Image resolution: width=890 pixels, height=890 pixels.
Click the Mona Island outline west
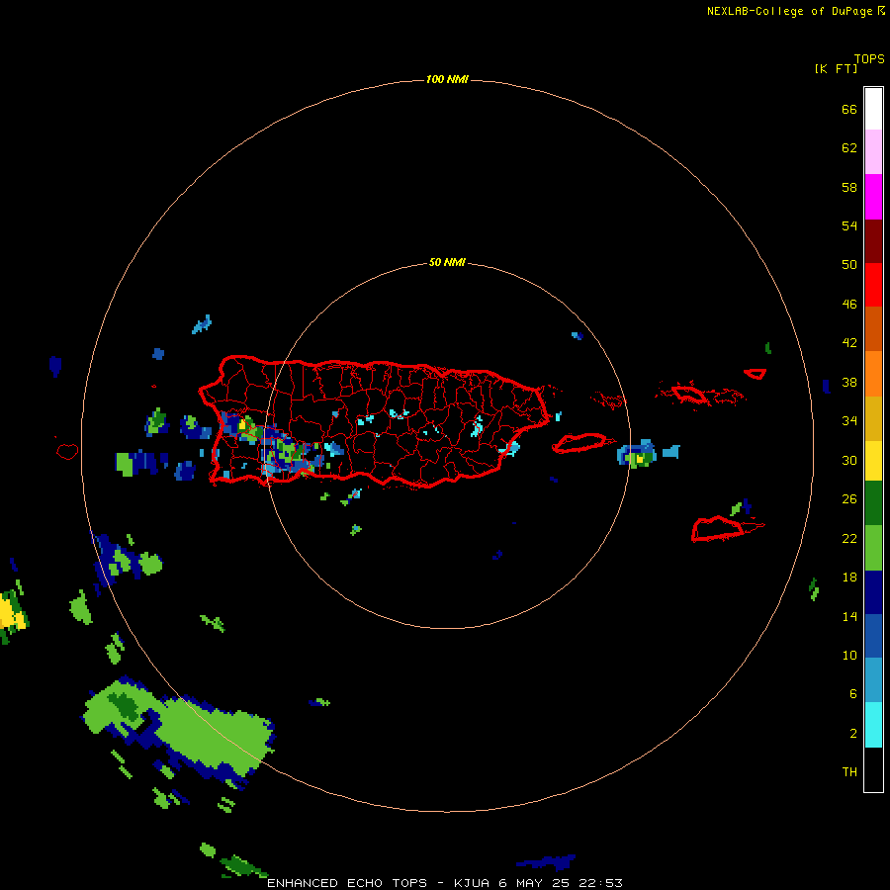point(67,451)
